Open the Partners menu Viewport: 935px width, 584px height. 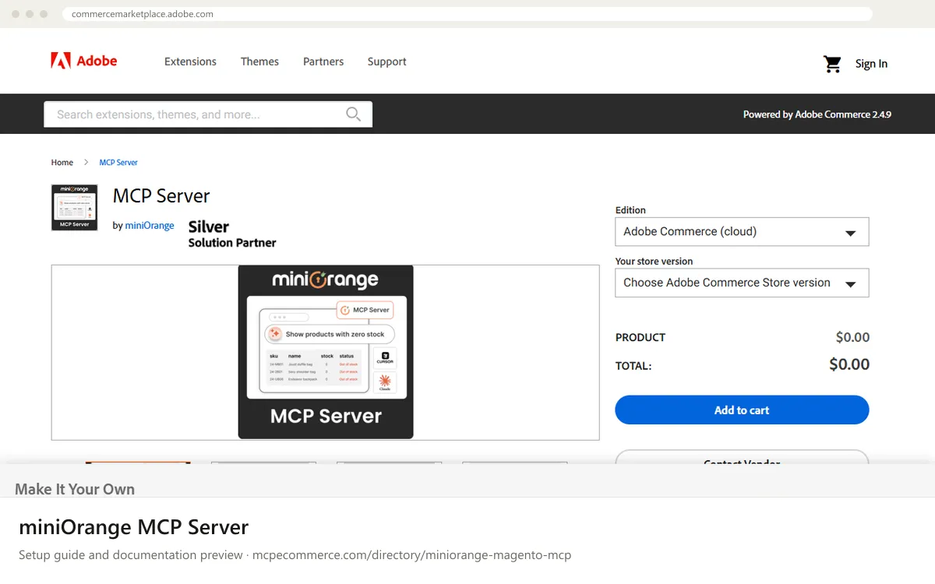coord(323,62)
